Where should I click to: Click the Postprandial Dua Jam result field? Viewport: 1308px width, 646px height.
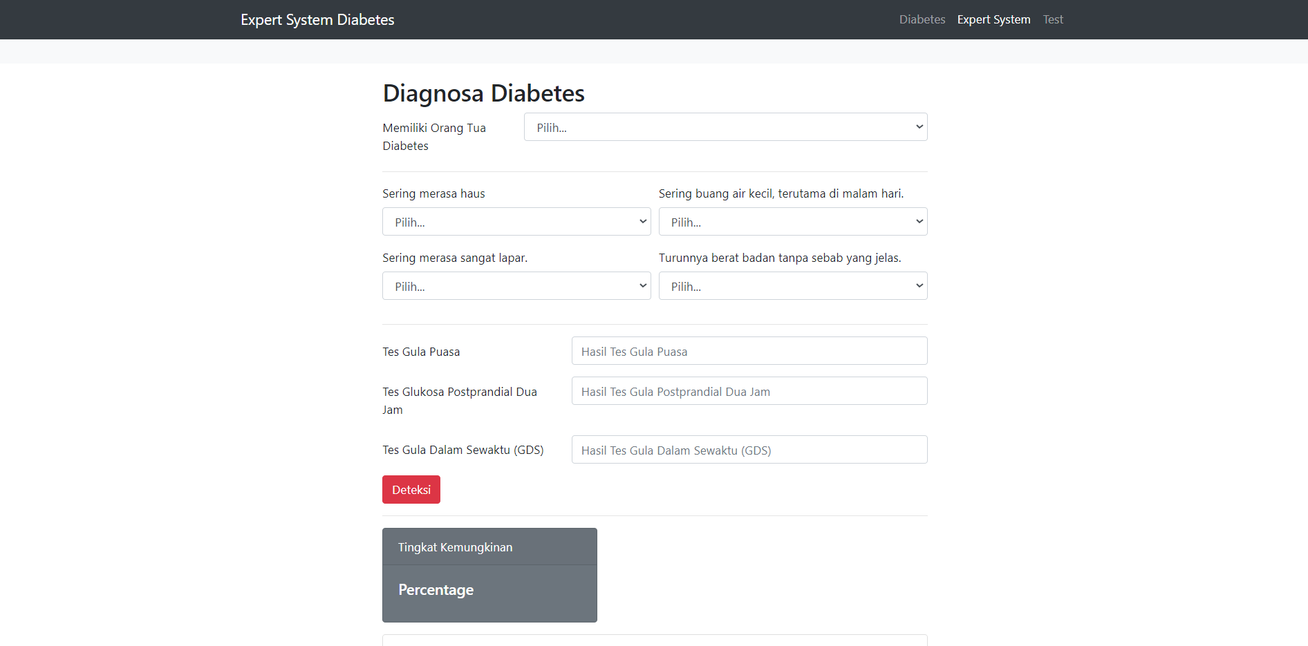[x=749, y=391]
